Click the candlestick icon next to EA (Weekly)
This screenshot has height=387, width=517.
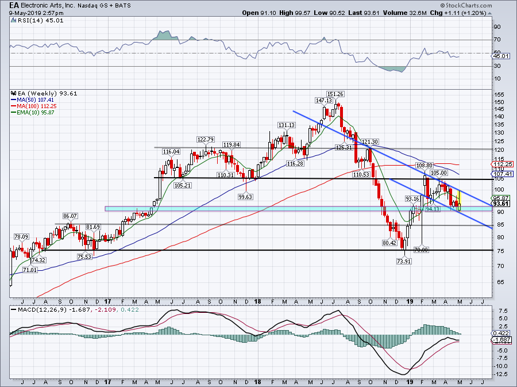pyautogui.click(x=13, y=93)
